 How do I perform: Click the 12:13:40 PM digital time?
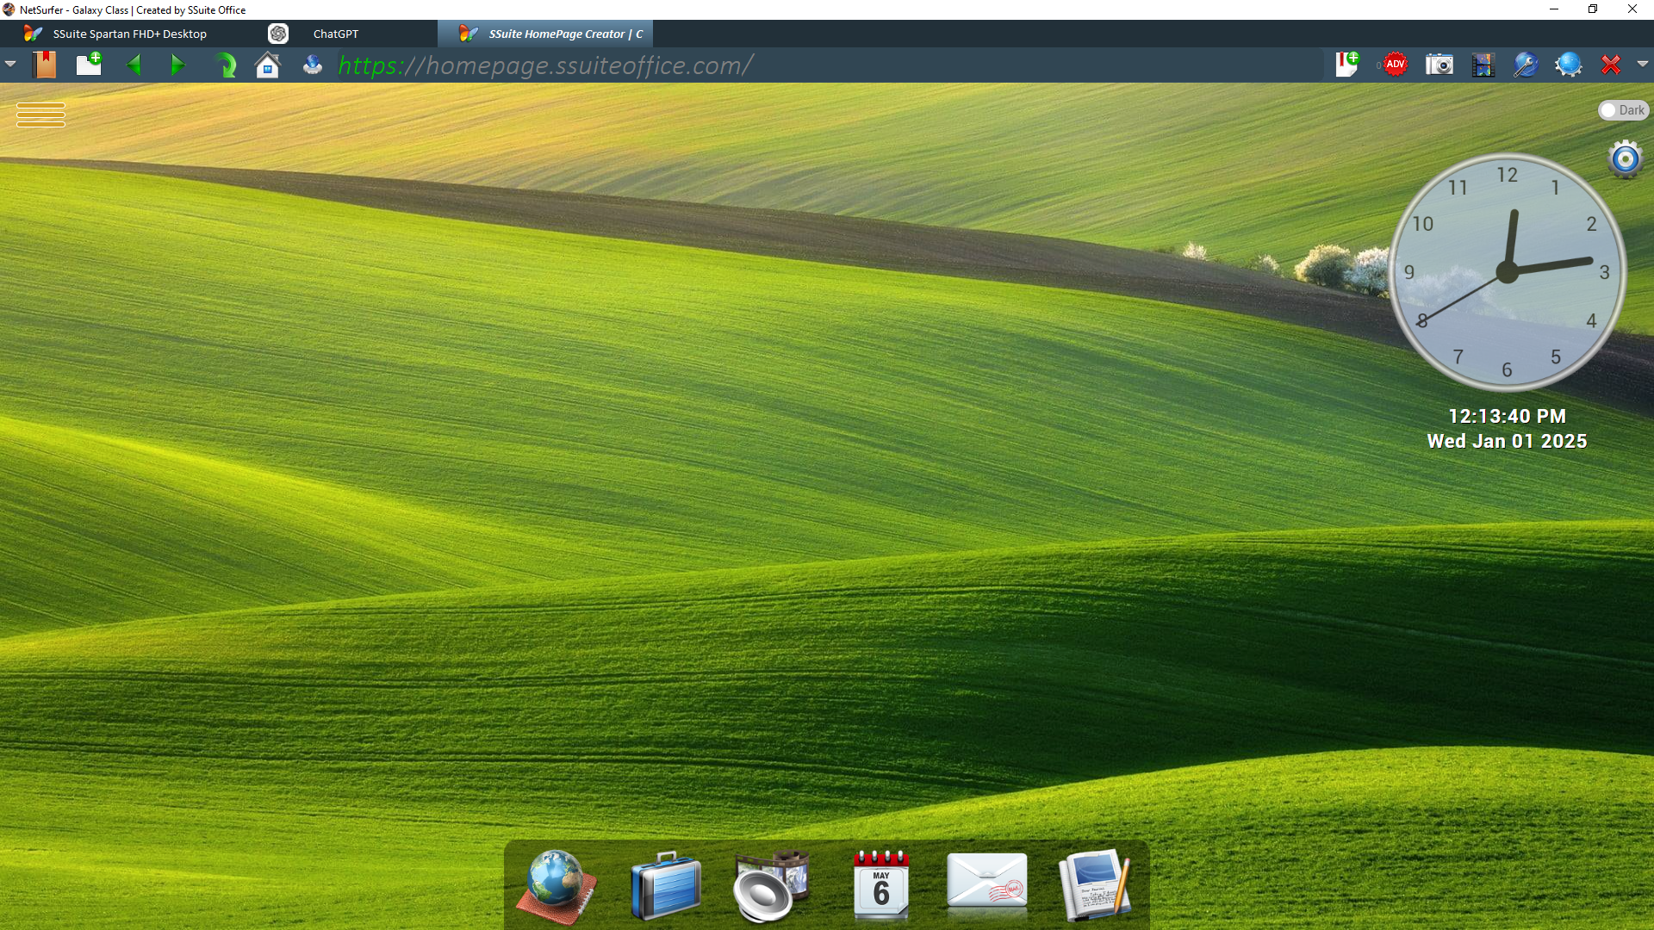point(1507,416)
